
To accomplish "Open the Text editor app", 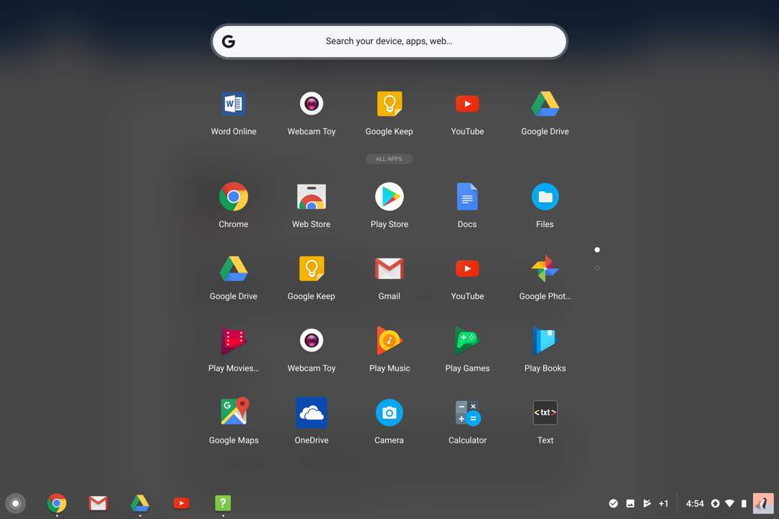I will click(545, 412).
